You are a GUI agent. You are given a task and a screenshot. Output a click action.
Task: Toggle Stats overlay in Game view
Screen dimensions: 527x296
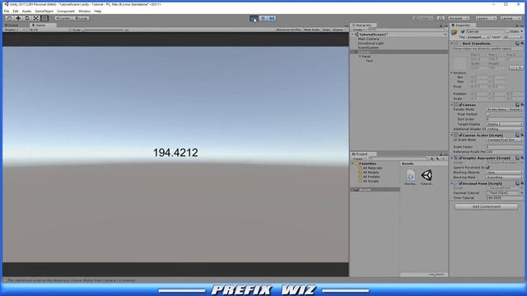tap(326, 30)
